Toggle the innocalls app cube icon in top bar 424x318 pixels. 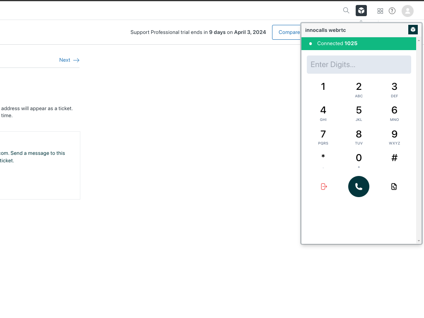point(361,11)
